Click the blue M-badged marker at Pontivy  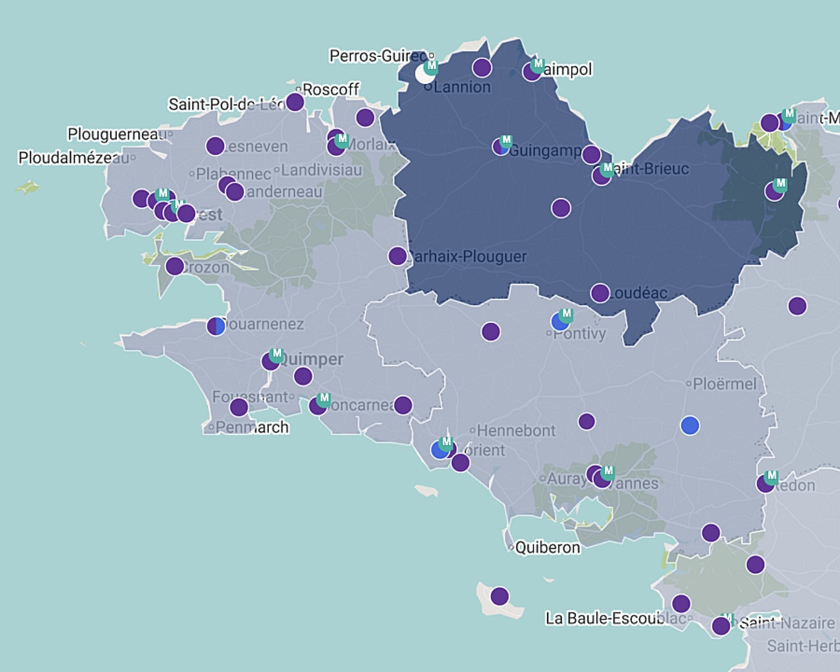coord(560,321)
